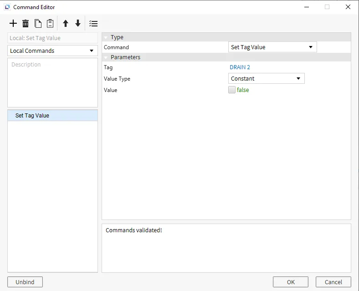Click the DRAIN 2 tag link

click(x=240, y=67)
